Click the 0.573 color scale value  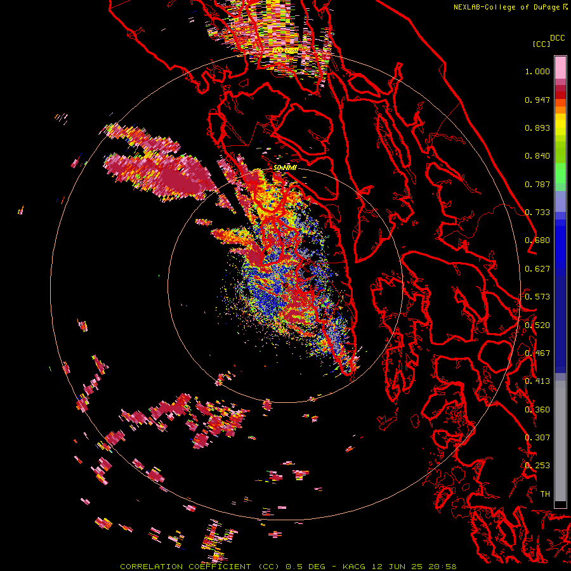(x=537, y=297)
